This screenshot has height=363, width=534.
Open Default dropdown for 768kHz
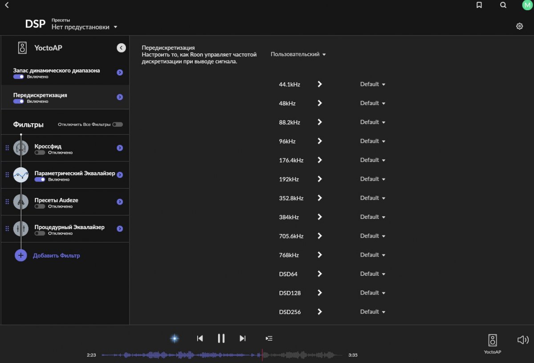pos(372,255)
